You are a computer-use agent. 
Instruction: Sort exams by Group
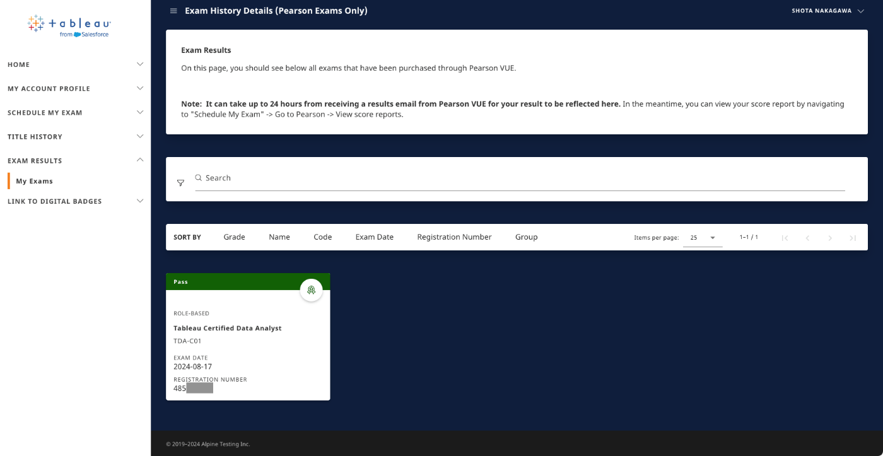[527, 237]
